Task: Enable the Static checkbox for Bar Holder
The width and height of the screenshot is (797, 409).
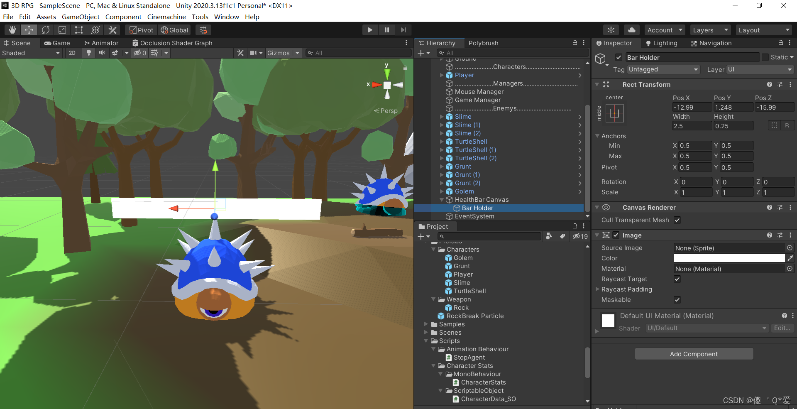Action: click(x=765, y=57)
